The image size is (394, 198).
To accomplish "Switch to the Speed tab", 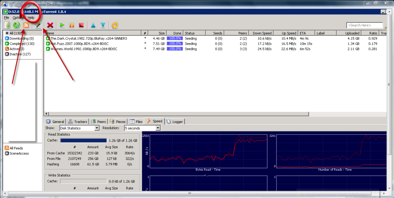I will coord(154,121).
